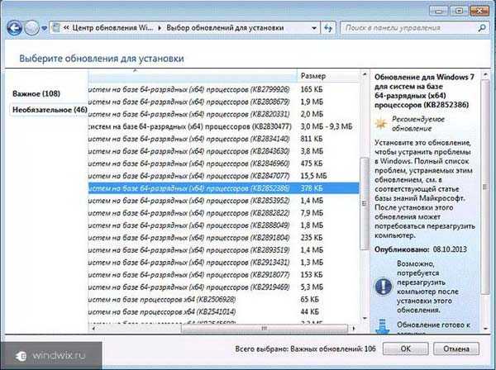Image resolution: width=496 pixels, height=370 pixels.
Task: Click the blue restart warning exclamation icon
Action: click(384, 287)
